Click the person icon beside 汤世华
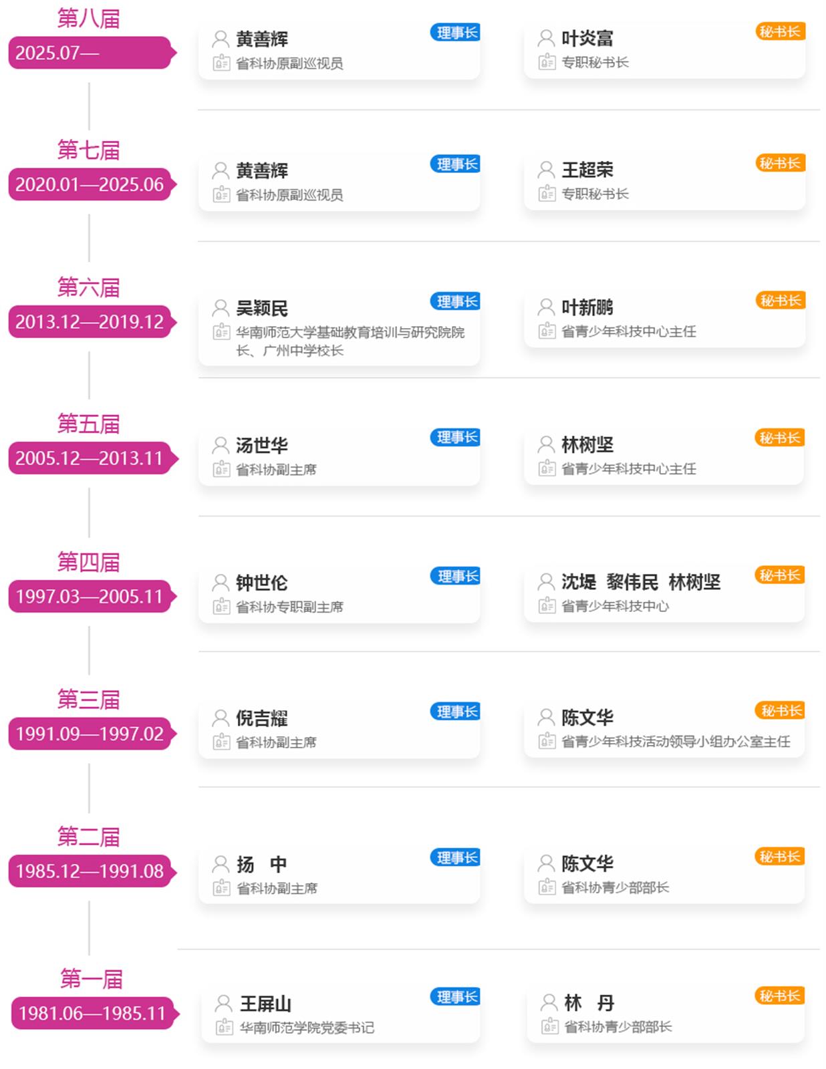This screenshot has height=1069, width=826. (221, 445)
